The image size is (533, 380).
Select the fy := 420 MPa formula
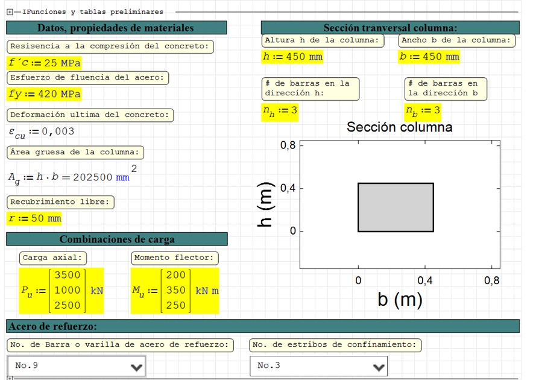[44, 94]
